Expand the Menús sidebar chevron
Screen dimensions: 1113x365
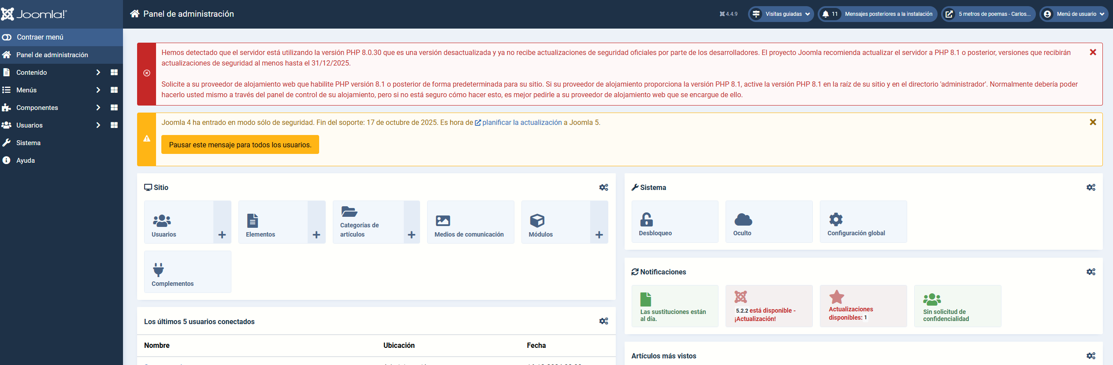pyautogui.click(x=98, y=90)
